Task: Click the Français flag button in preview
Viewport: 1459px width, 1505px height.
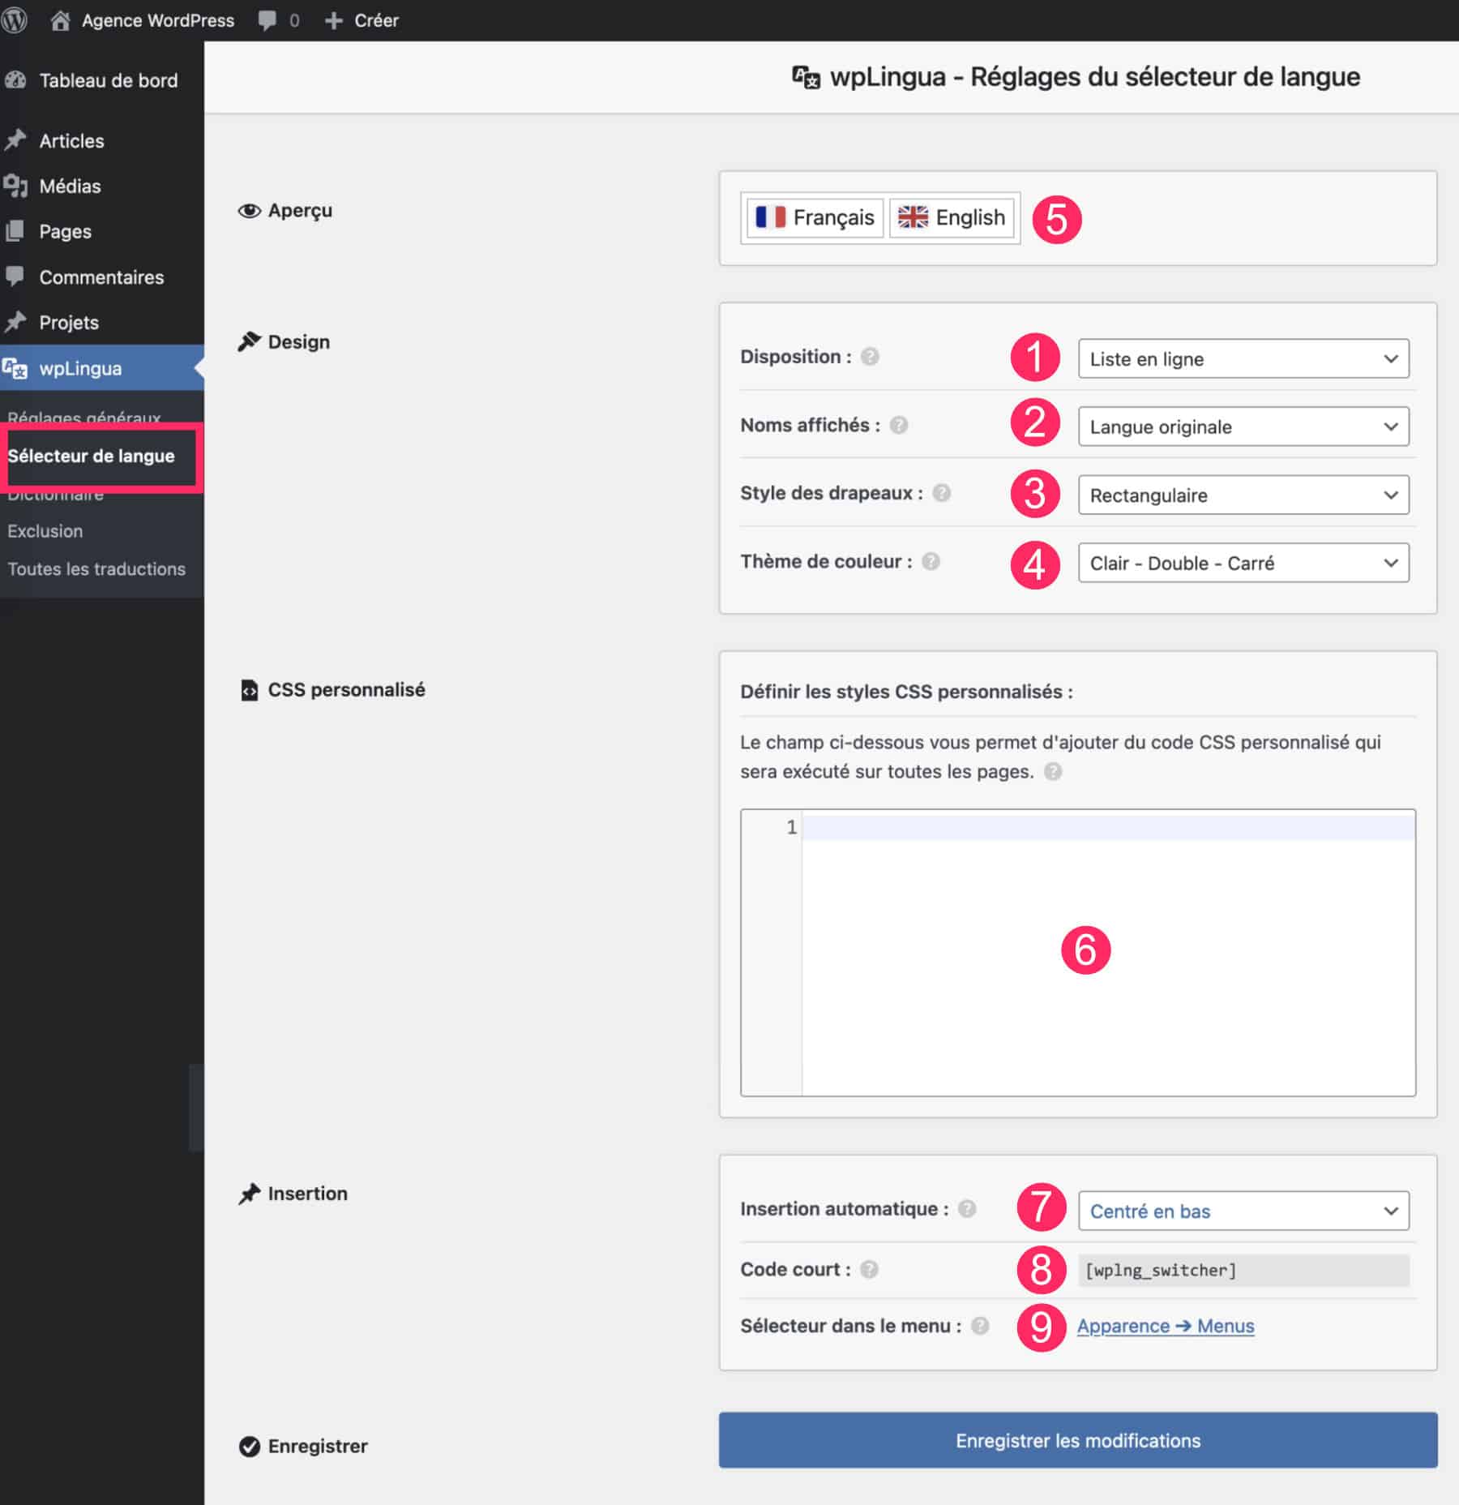Action: [x=815, y=217]
